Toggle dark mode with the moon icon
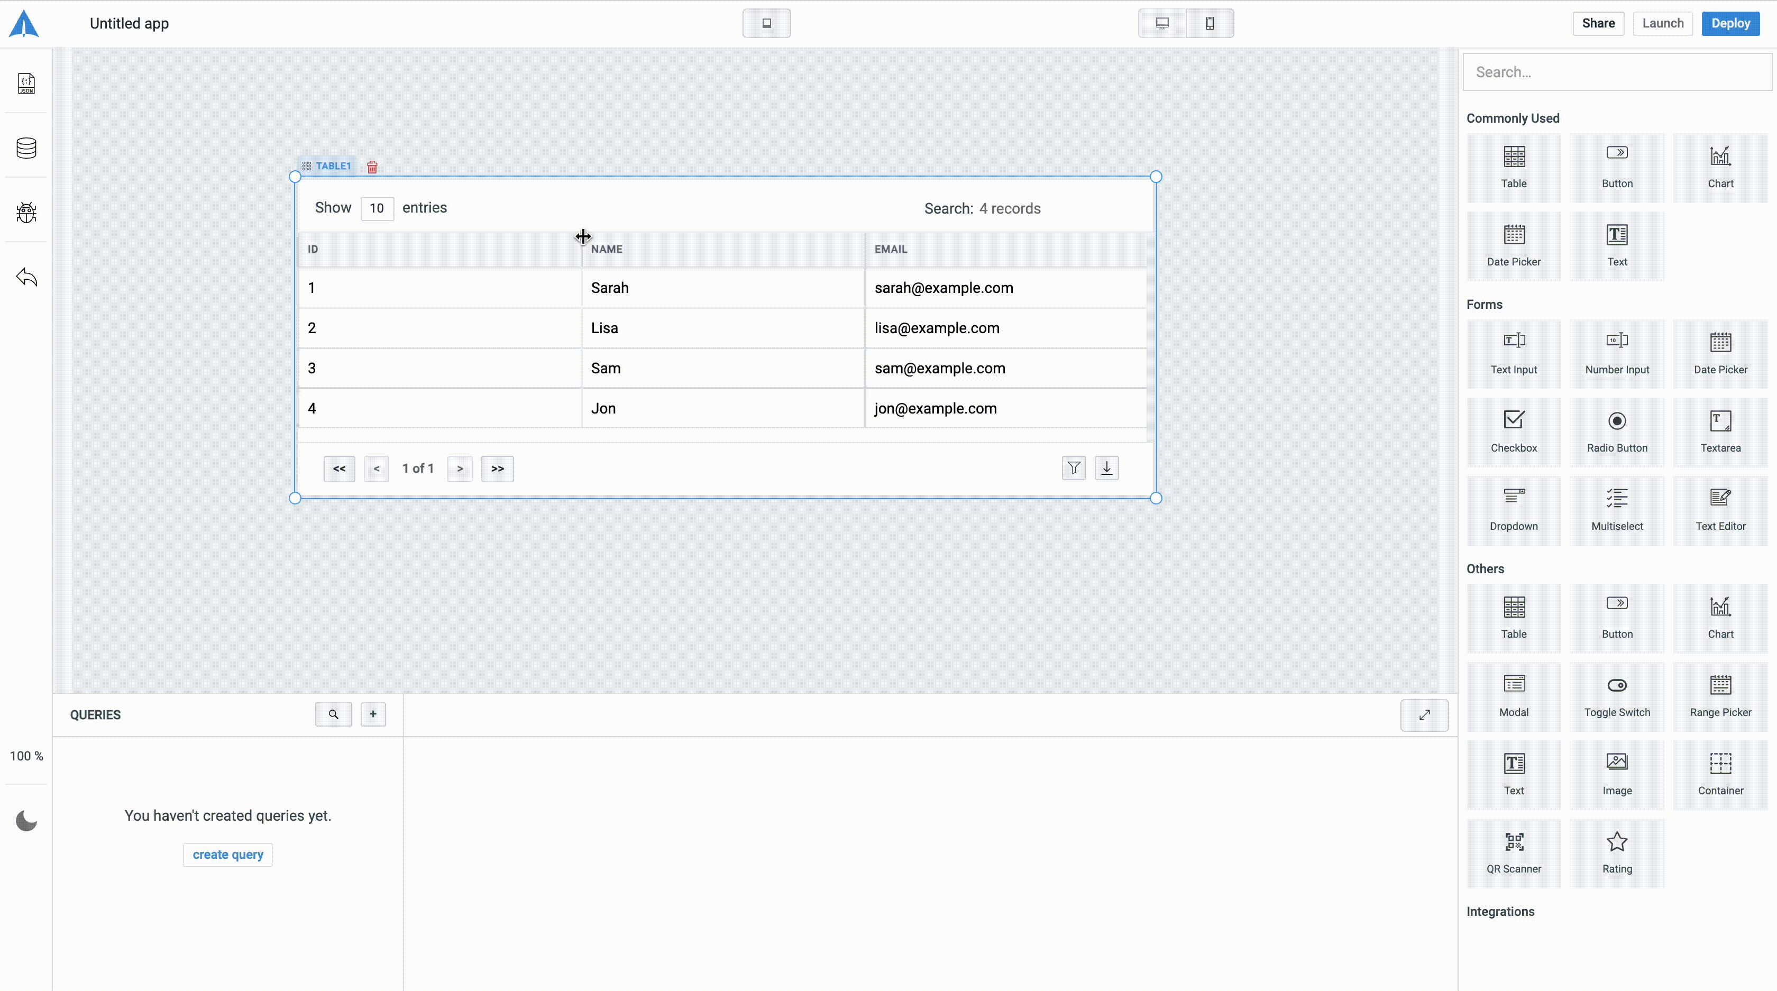 click(26, 821)
